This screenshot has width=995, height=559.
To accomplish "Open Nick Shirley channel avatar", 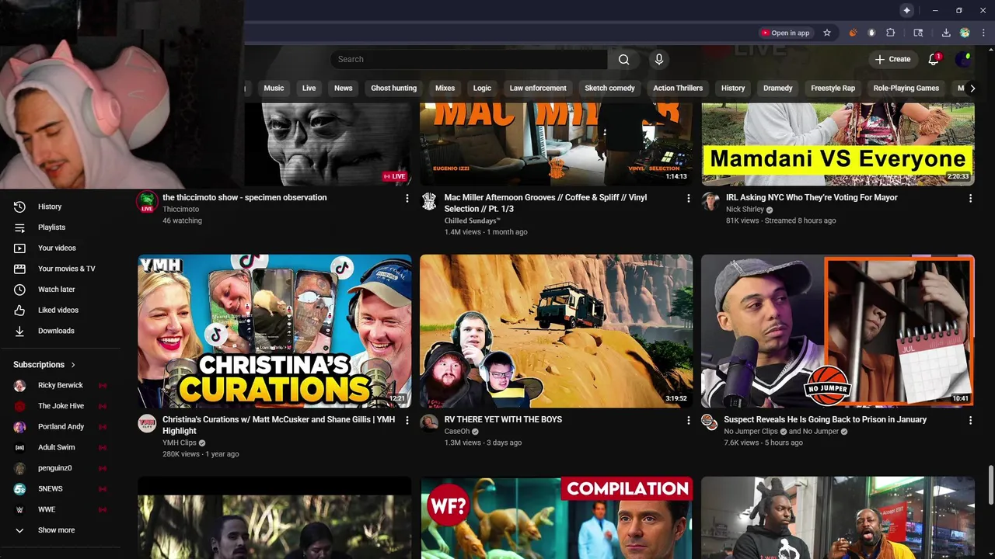I will 710,202.
